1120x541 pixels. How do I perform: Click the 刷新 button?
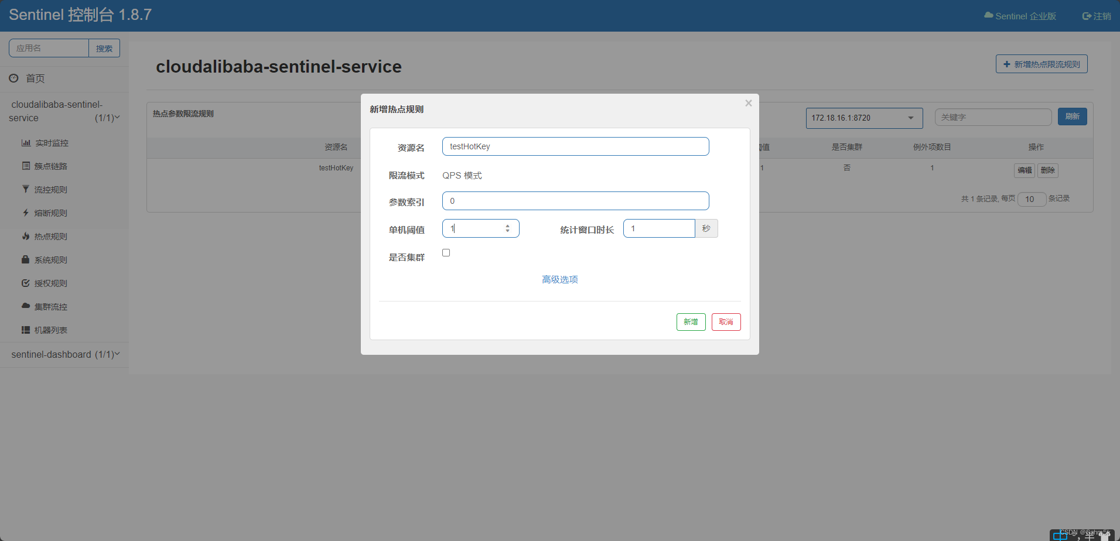(1072, 117)
